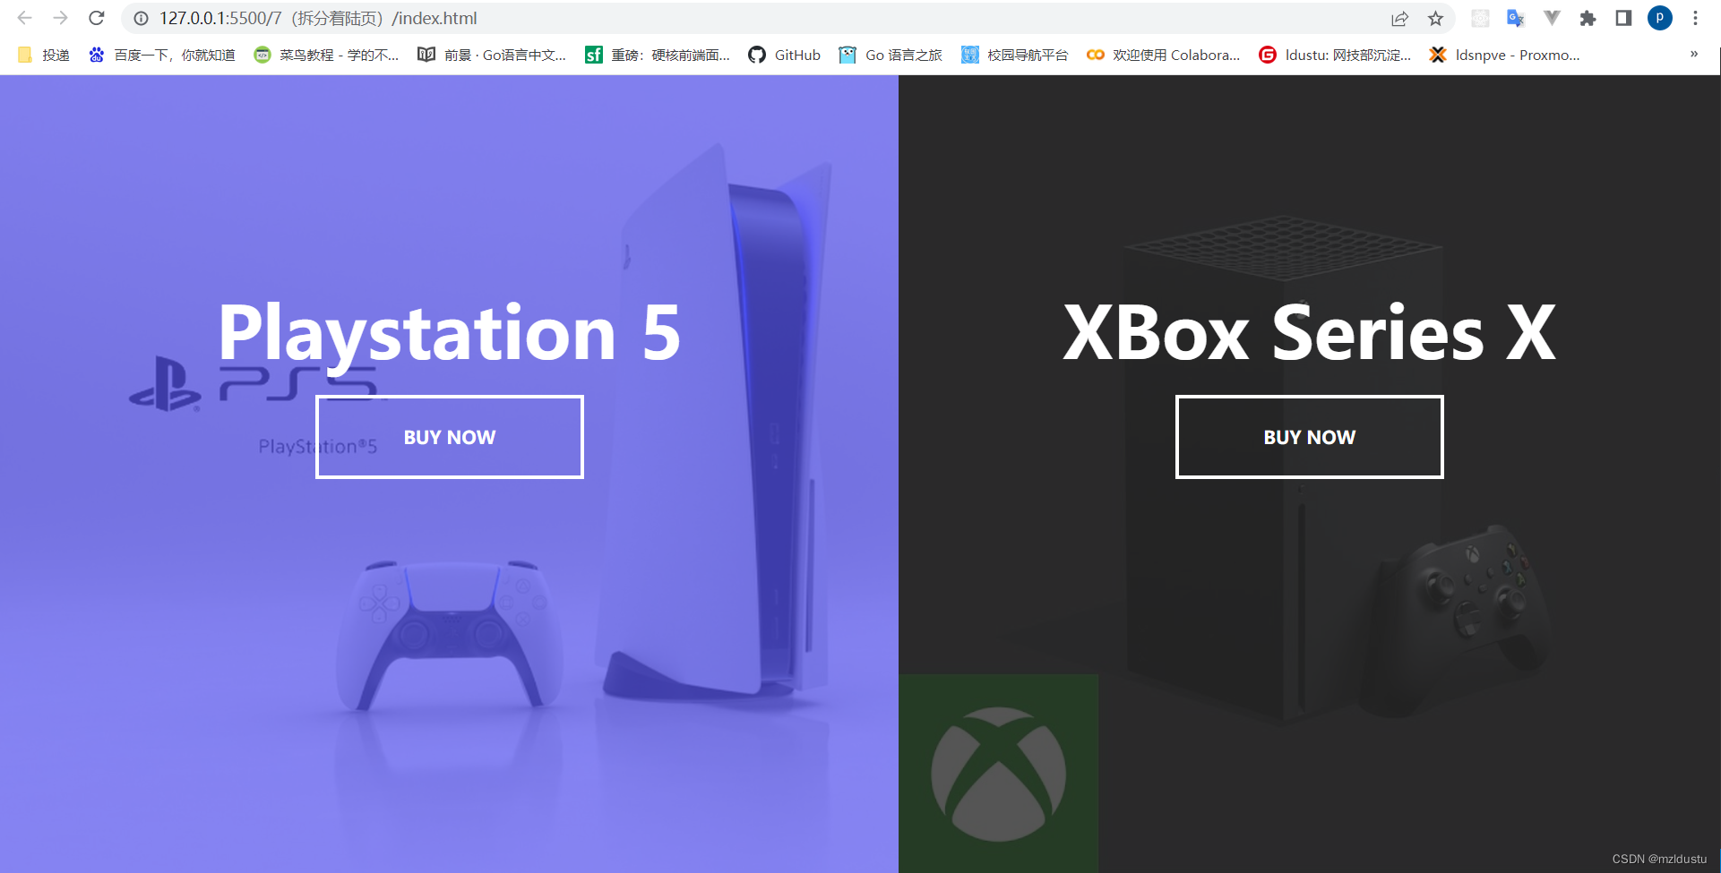
Task: Open the Colabora bookmark
Action: tap(1163, 55)
